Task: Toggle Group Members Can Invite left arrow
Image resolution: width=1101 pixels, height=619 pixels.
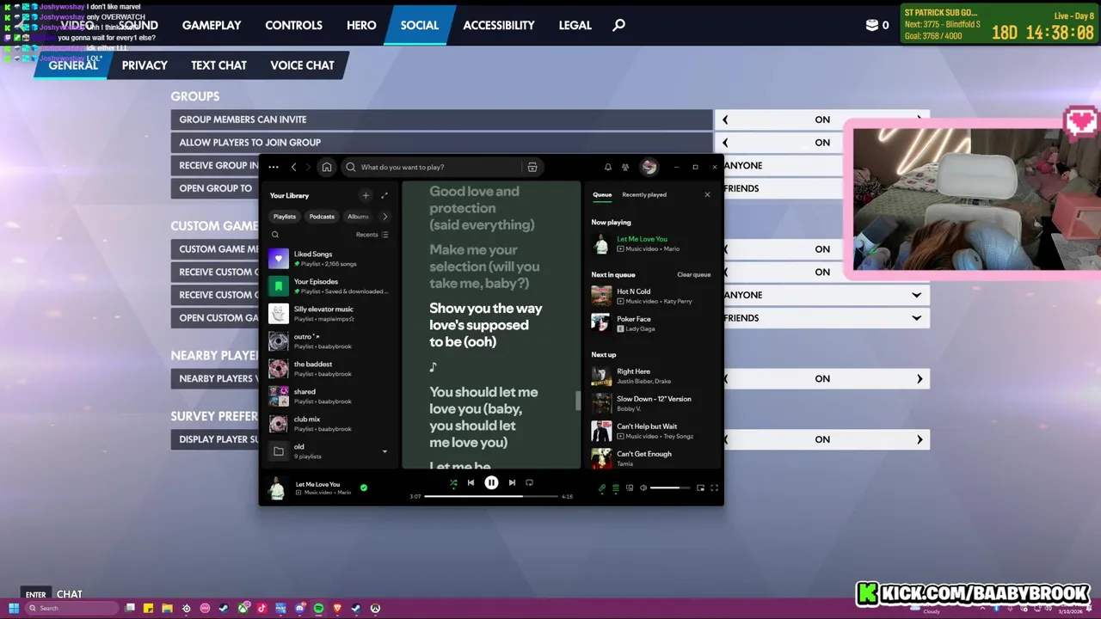Action: (x=725, y=120)
